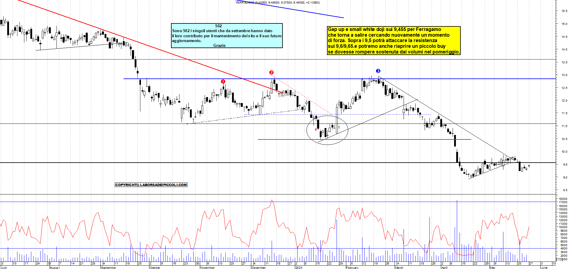Click the 18000 volume label on the right axis
The height and width of the screenshot is (269, 568).
pyautogui.click(x=563, y=199)
